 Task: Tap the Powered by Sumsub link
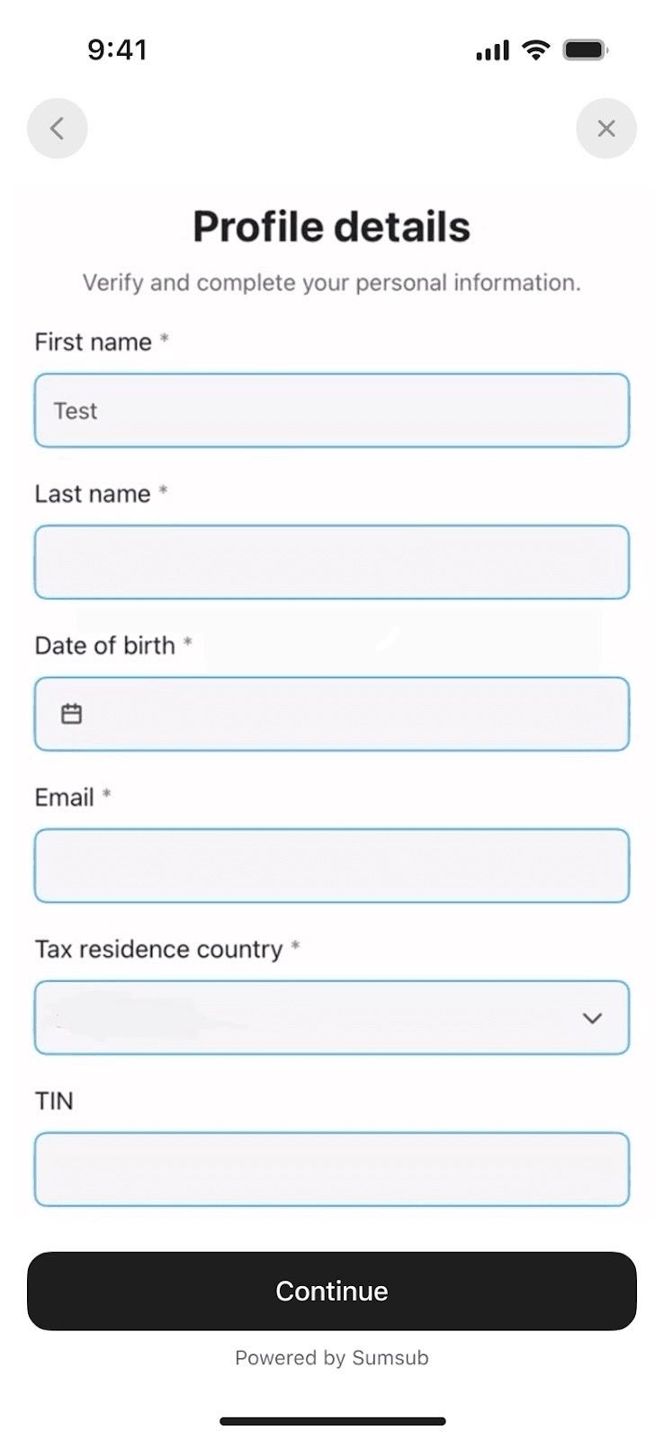pyautogui.click(x=331, y=1358)
